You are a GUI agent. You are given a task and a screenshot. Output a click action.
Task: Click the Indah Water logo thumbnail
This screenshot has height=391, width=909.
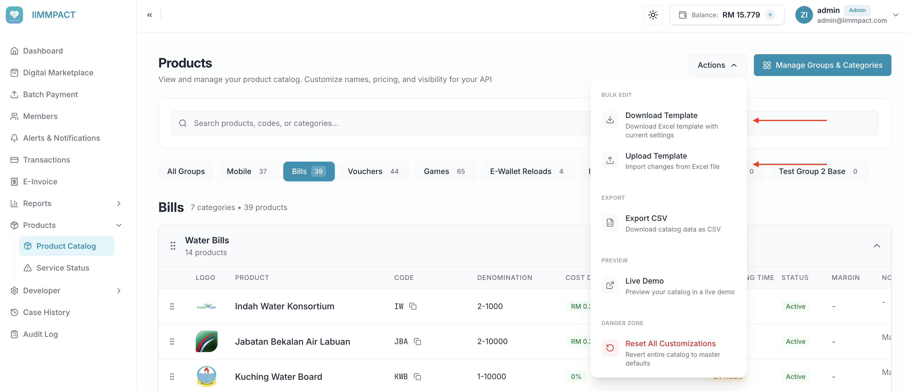coord(206,306)
